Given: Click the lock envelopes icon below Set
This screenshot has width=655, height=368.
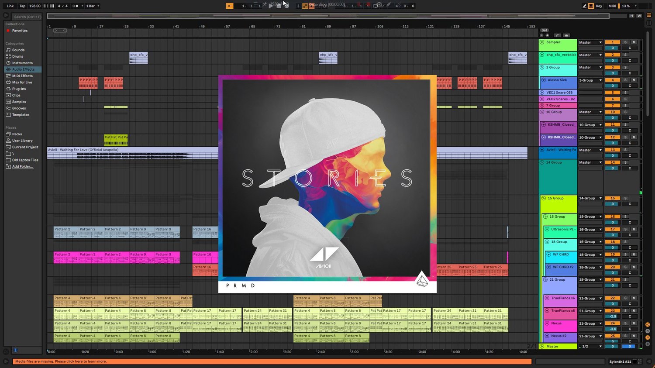Looking at the screenshot, I should [x=566, y=35].
